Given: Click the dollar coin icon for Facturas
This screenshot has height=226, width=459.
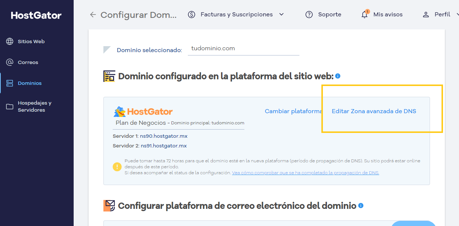Looking at the screenshot, I should click(192, 15).
